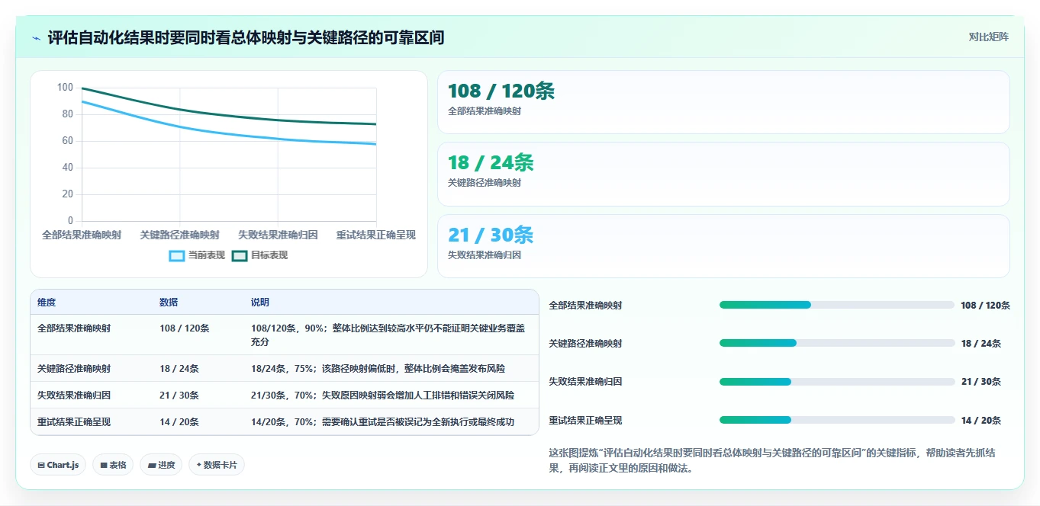Viewport: 1040px width, 506px height.
Task: Click table data cell 14 / 20条
Action: tap(179, 422)
